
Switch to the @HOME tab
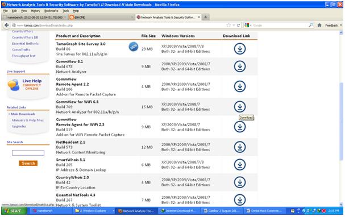(101, 17)
